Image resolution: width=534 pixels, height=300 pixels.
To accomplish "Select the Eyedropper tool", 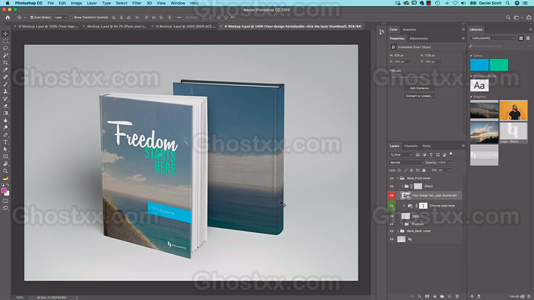I will tap(5, 70).
